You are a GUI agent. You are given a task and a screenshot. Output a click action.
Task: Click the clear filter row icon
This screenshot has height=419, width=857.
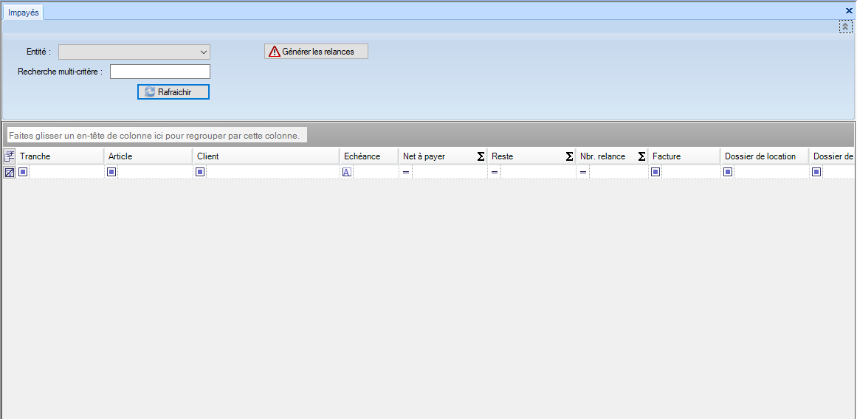pyautogui.click(x=9, y=172)
